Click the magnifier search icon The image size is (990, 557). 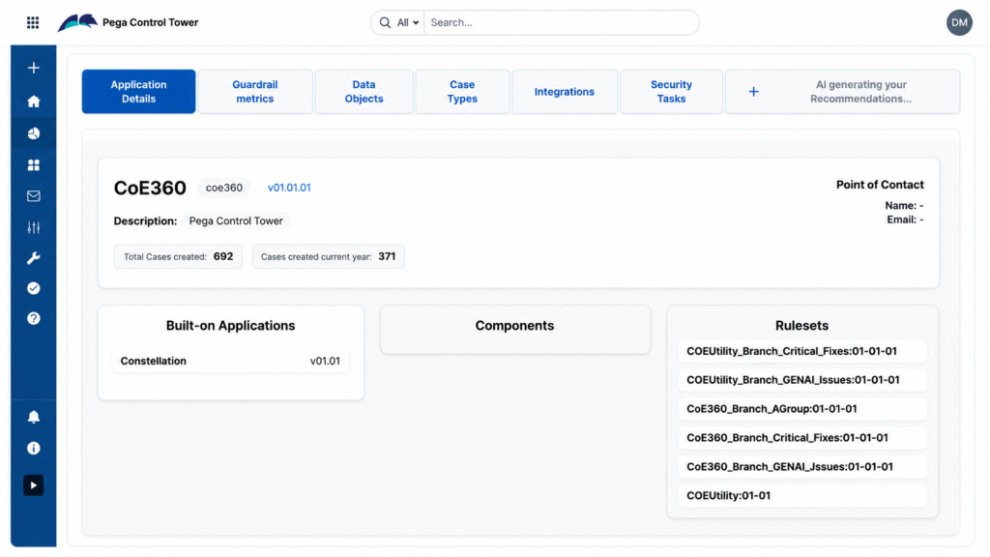point(385,23)
